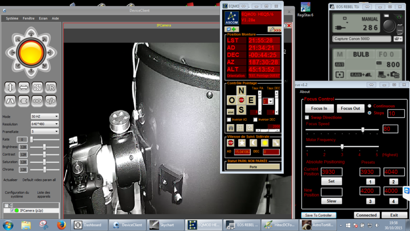This screenshot has height=231, width=410.
Task: Tilt the camera up with the top PTZ arrow
Action: [31, 33]
